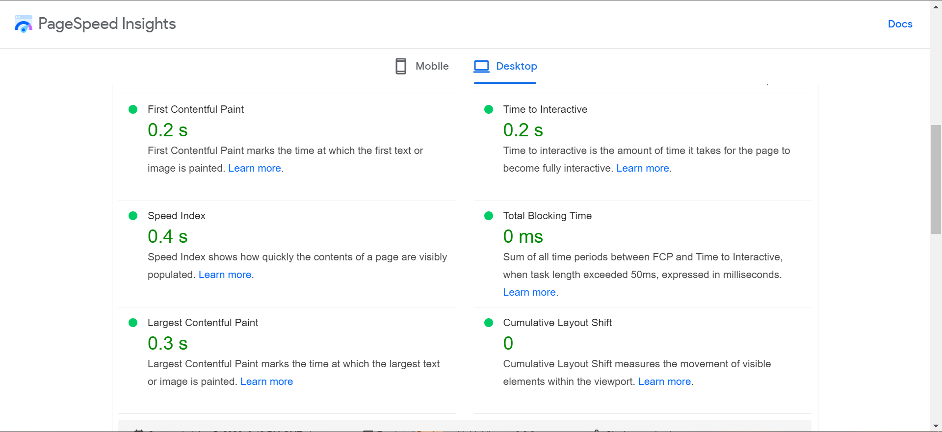Click the 0.4 s Speed Index value
This screenshot has height=432, width=942.
pyautogui.click(x=168, y=237)
